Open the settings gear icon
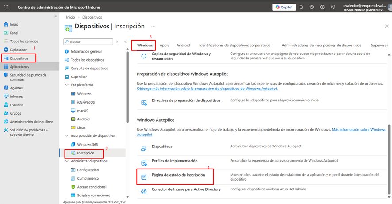392x204 pixels. (312, 7)
